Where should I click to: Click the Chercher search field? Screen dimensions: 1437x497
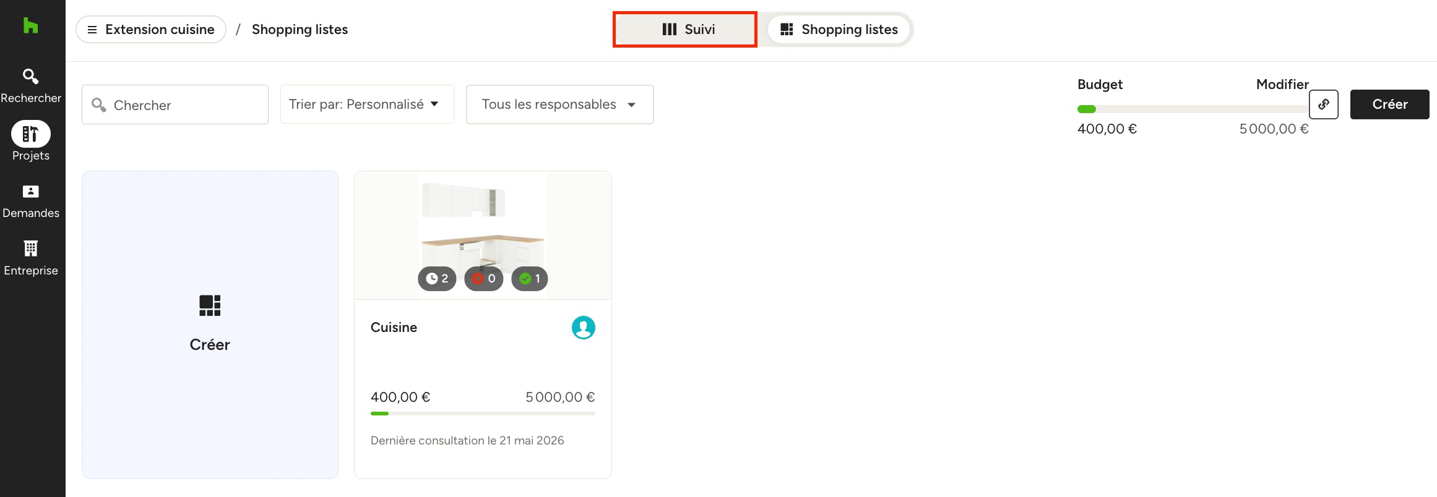pyautogui.click(x=175, y=104)
